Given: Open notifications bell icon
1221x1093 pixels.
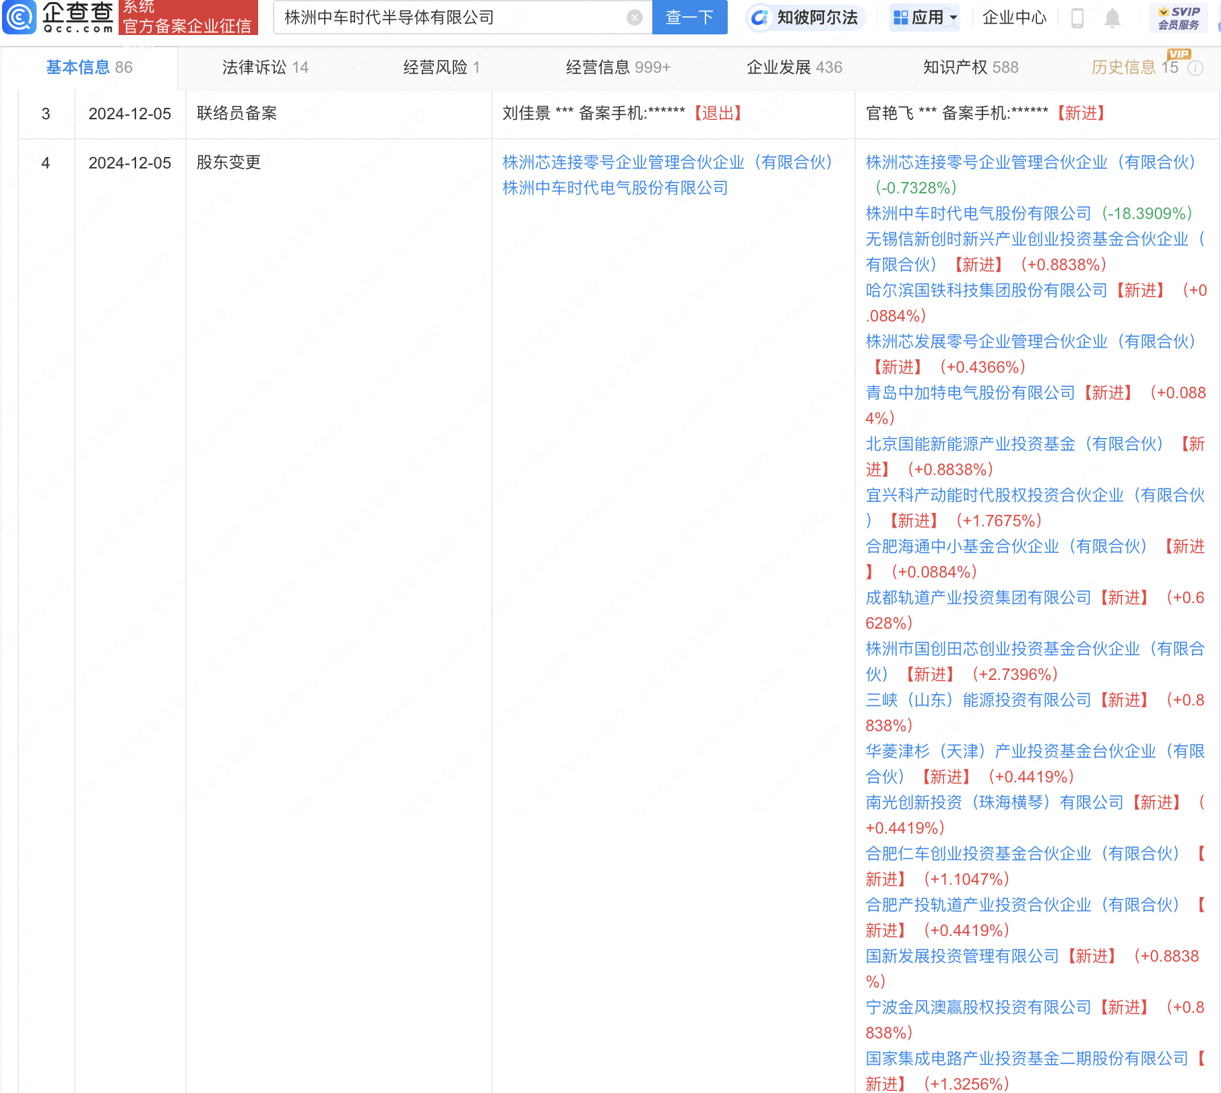Looking at the screenshot, I should coord(1113,18).
